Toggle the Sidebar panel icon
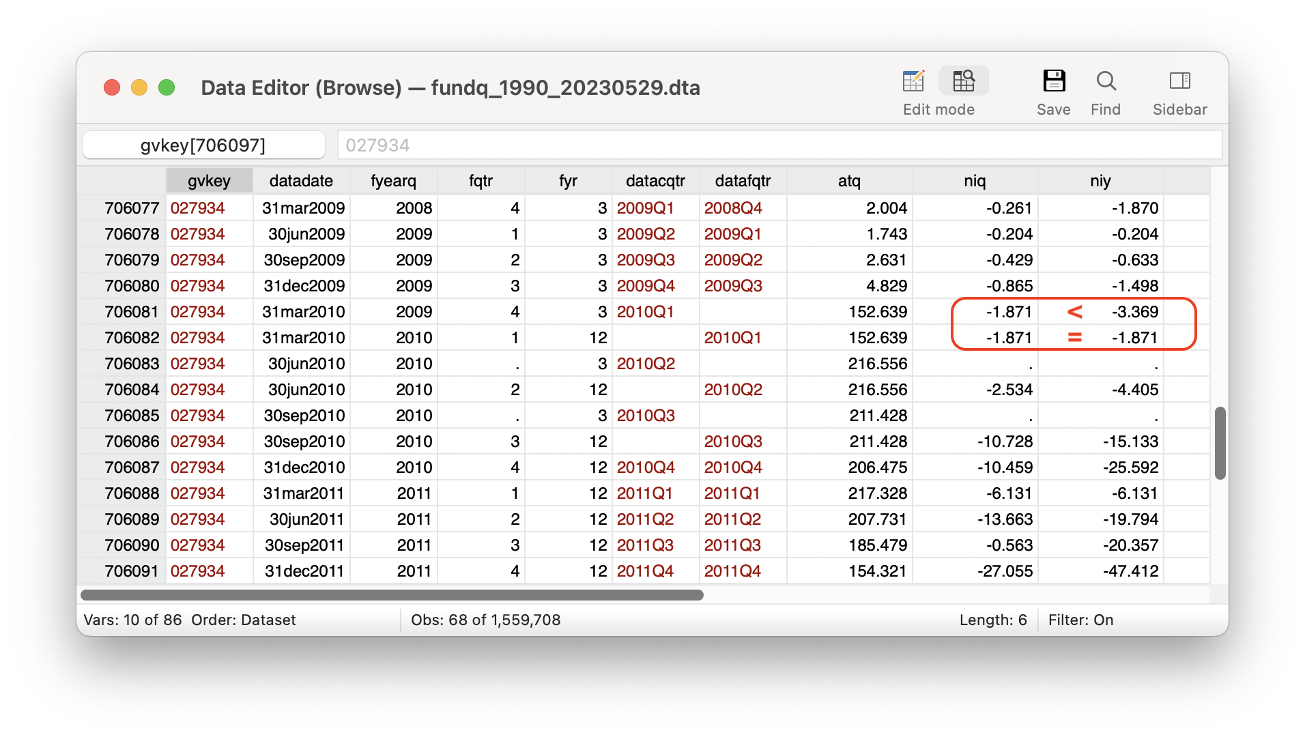The height and width of the screenshot is (737, 1305). tap(1179, 81)
